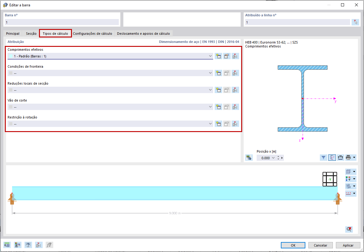
Task: Create new Condições de fronteira entry
Action: click(218, 73)
